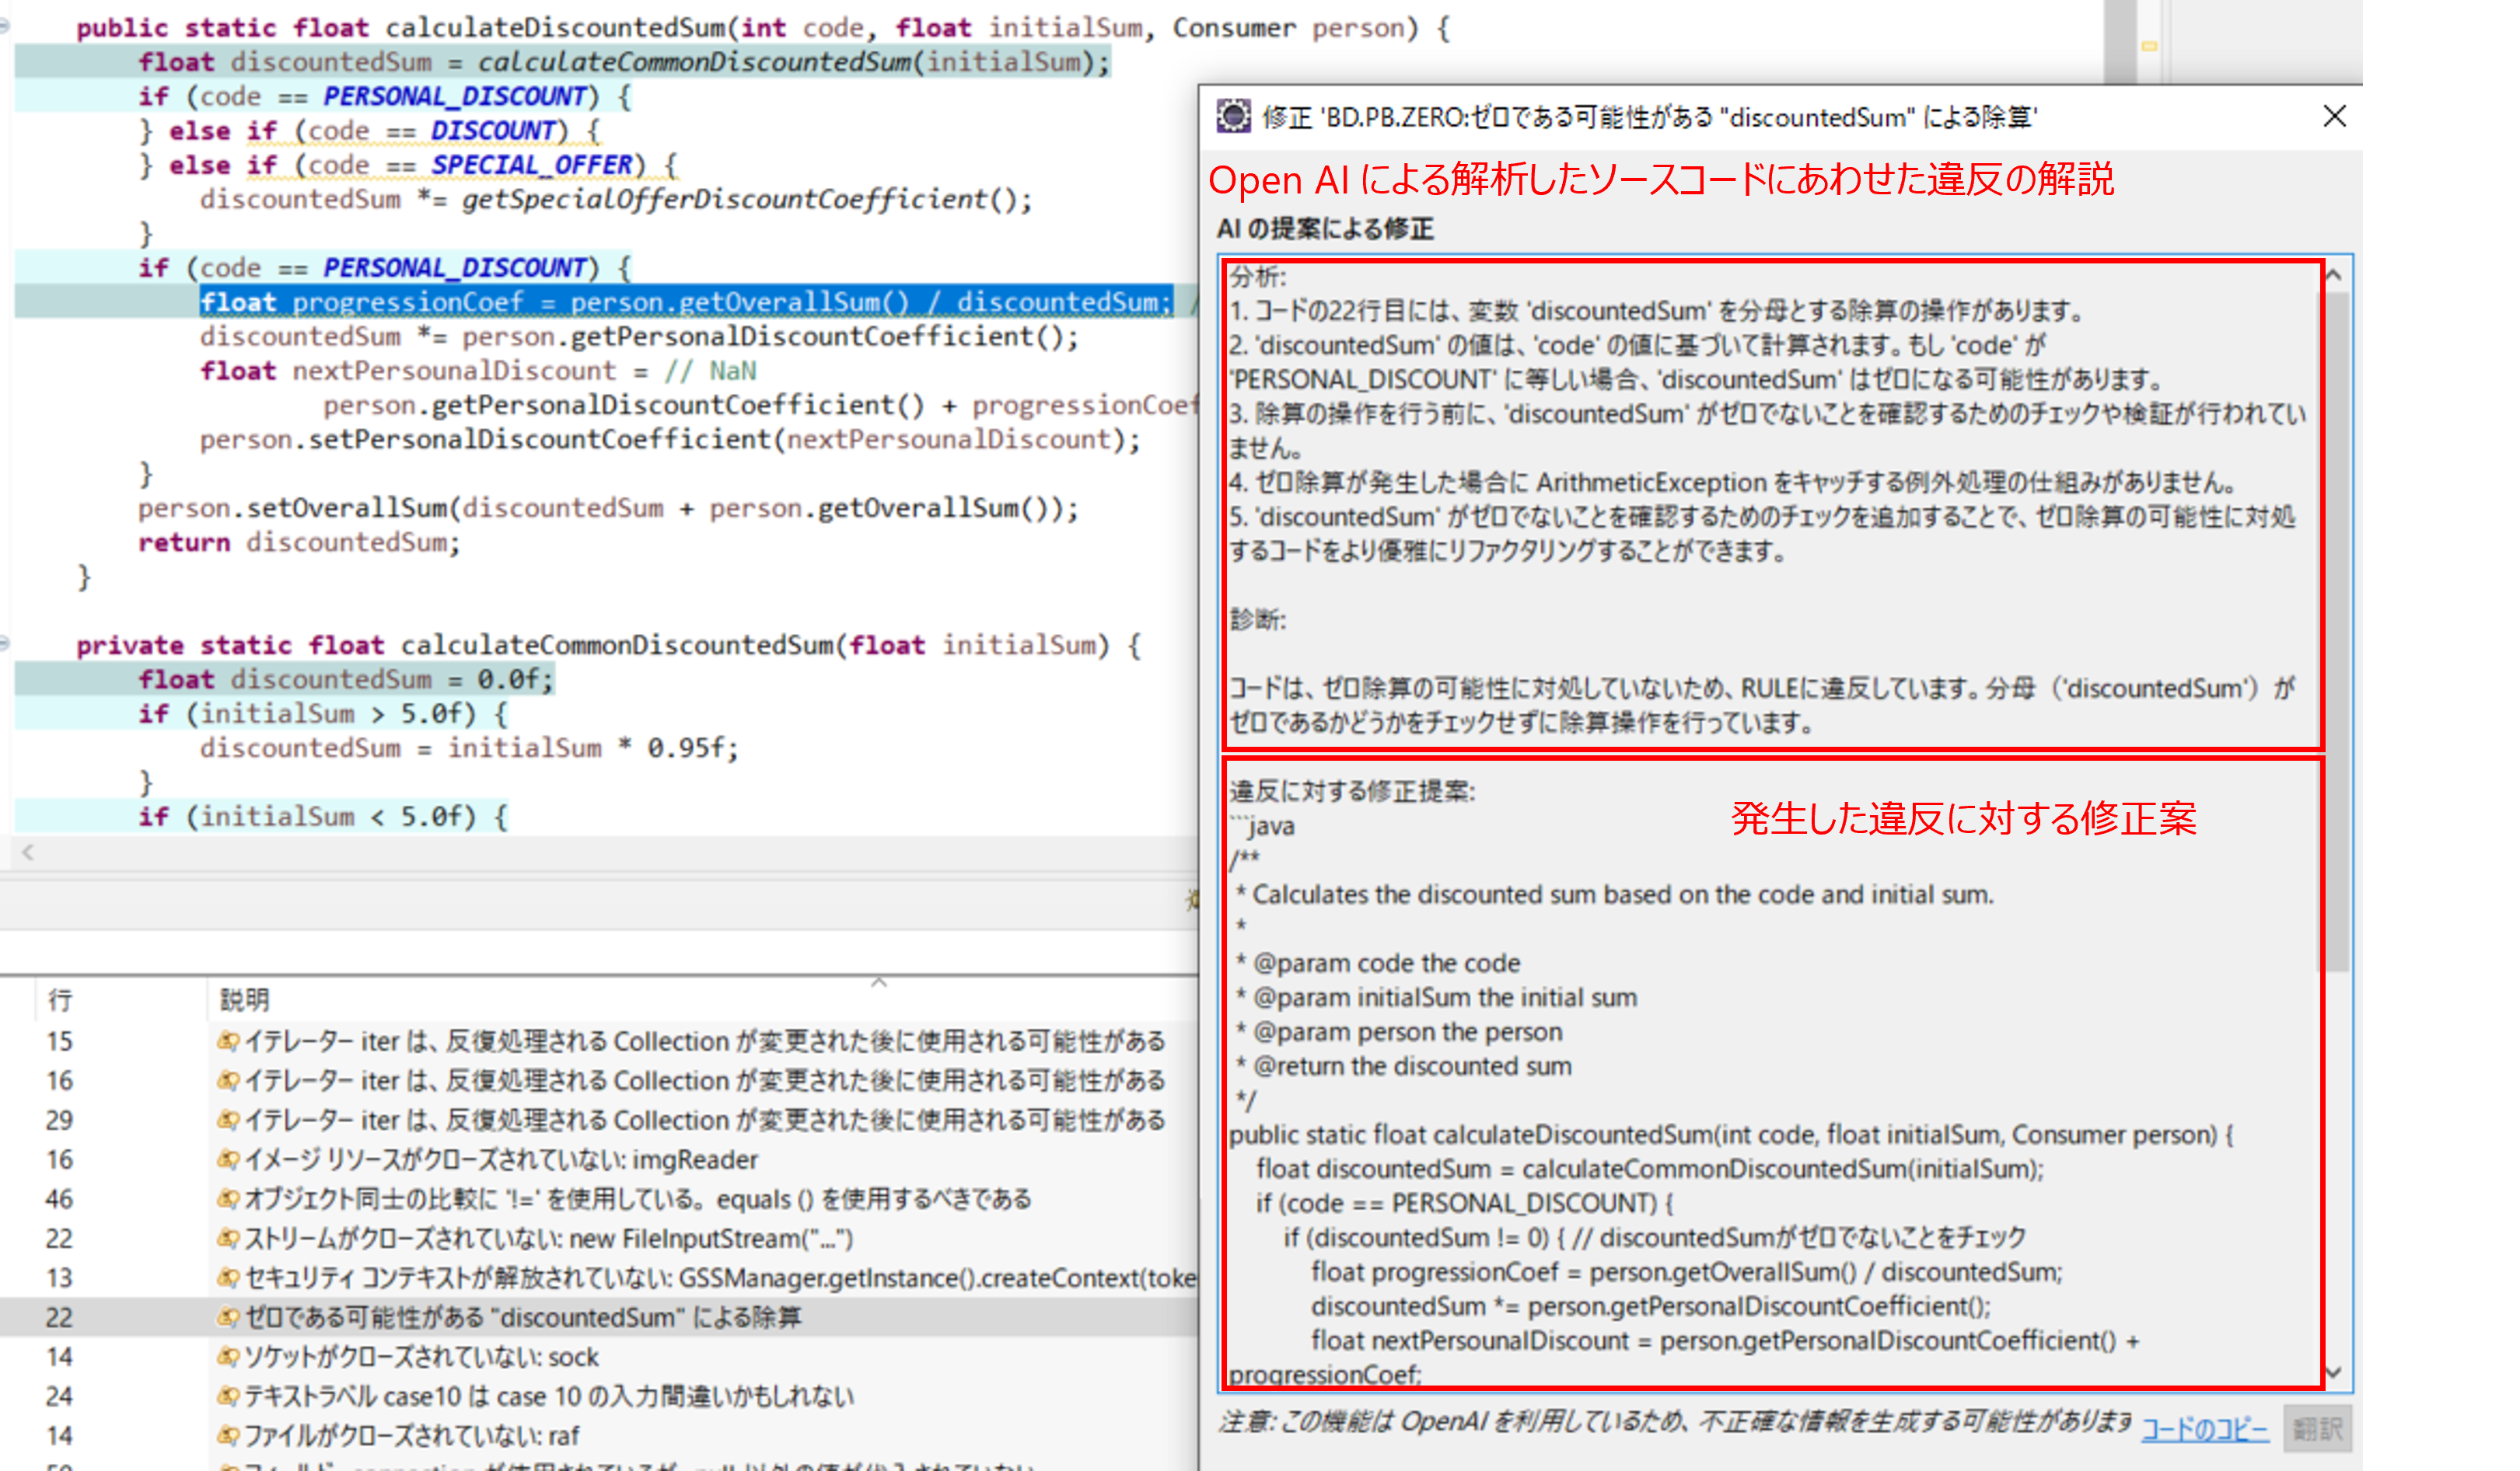Screen dimensions: 2520x1471
Task: Click code editor horizontal scroll left arrow
Action: point(28,852)
